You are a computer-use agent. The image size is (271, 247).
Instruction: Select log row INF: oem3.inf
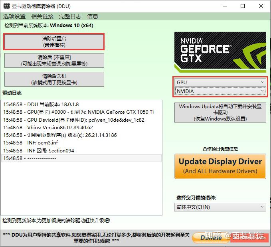coord(81,143)
